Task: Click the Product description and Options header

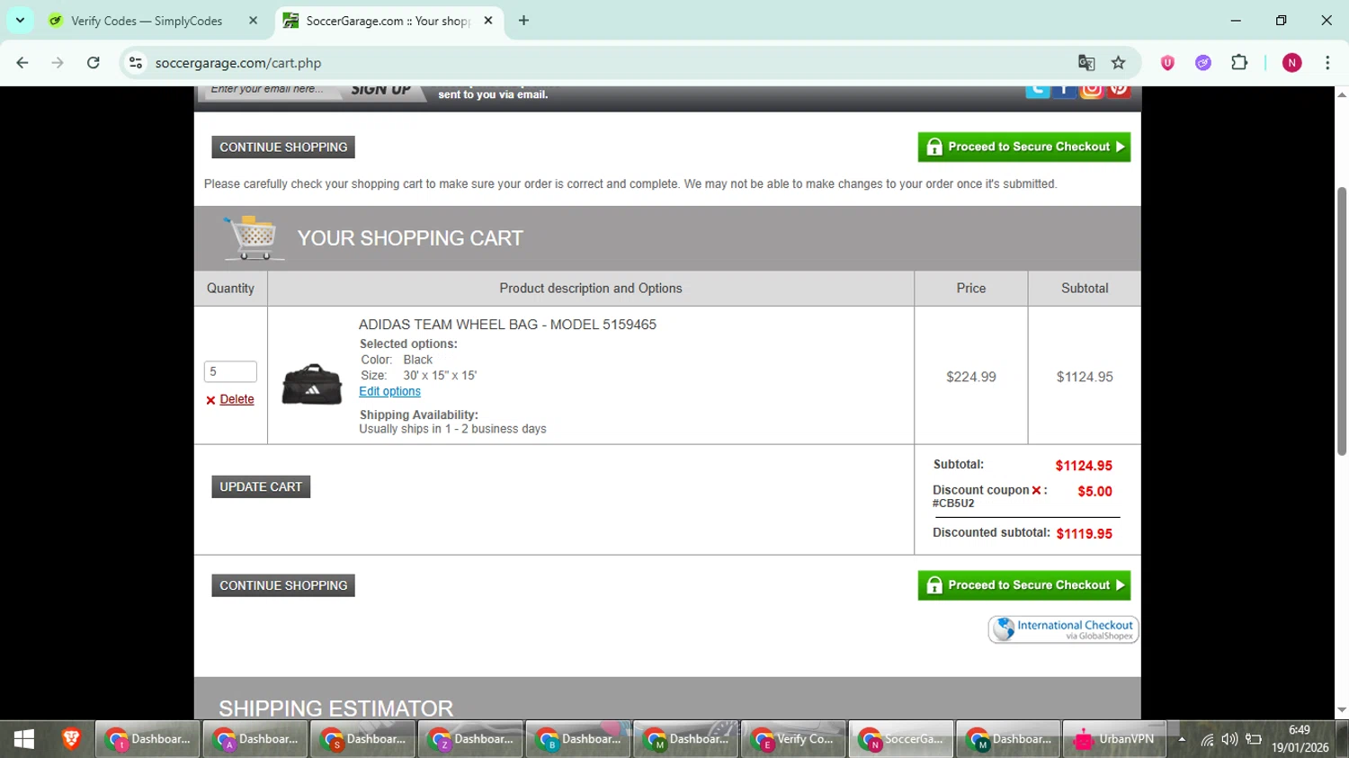Action: pyautogui.click(x=591, y=289)
